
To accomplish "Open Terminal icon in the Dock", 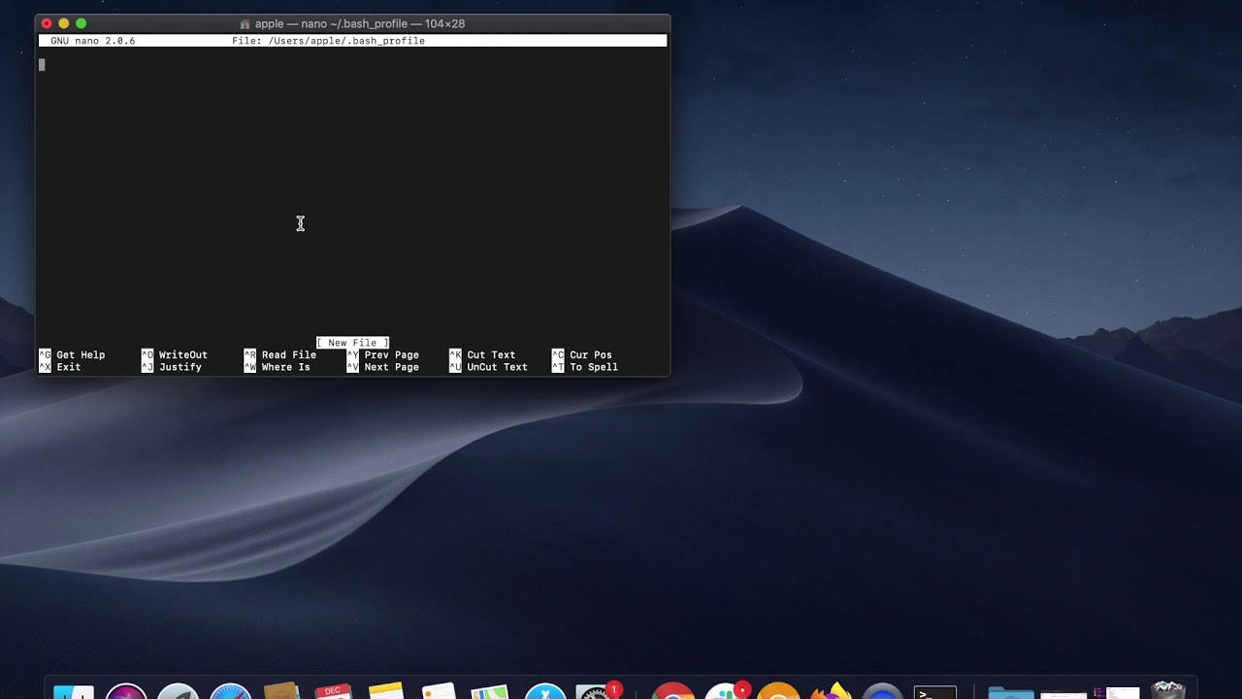I will (x=935, y=691).
